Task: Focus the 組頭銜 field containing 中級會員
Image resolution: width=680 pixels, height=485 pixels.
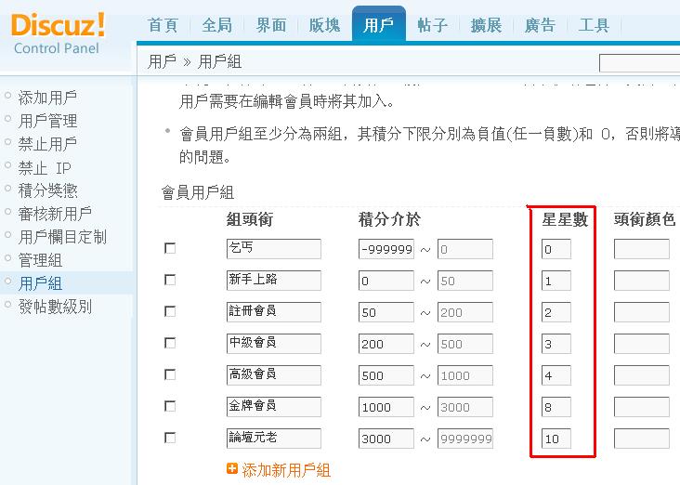Action: pyautogui.click(x=273, y=344)
